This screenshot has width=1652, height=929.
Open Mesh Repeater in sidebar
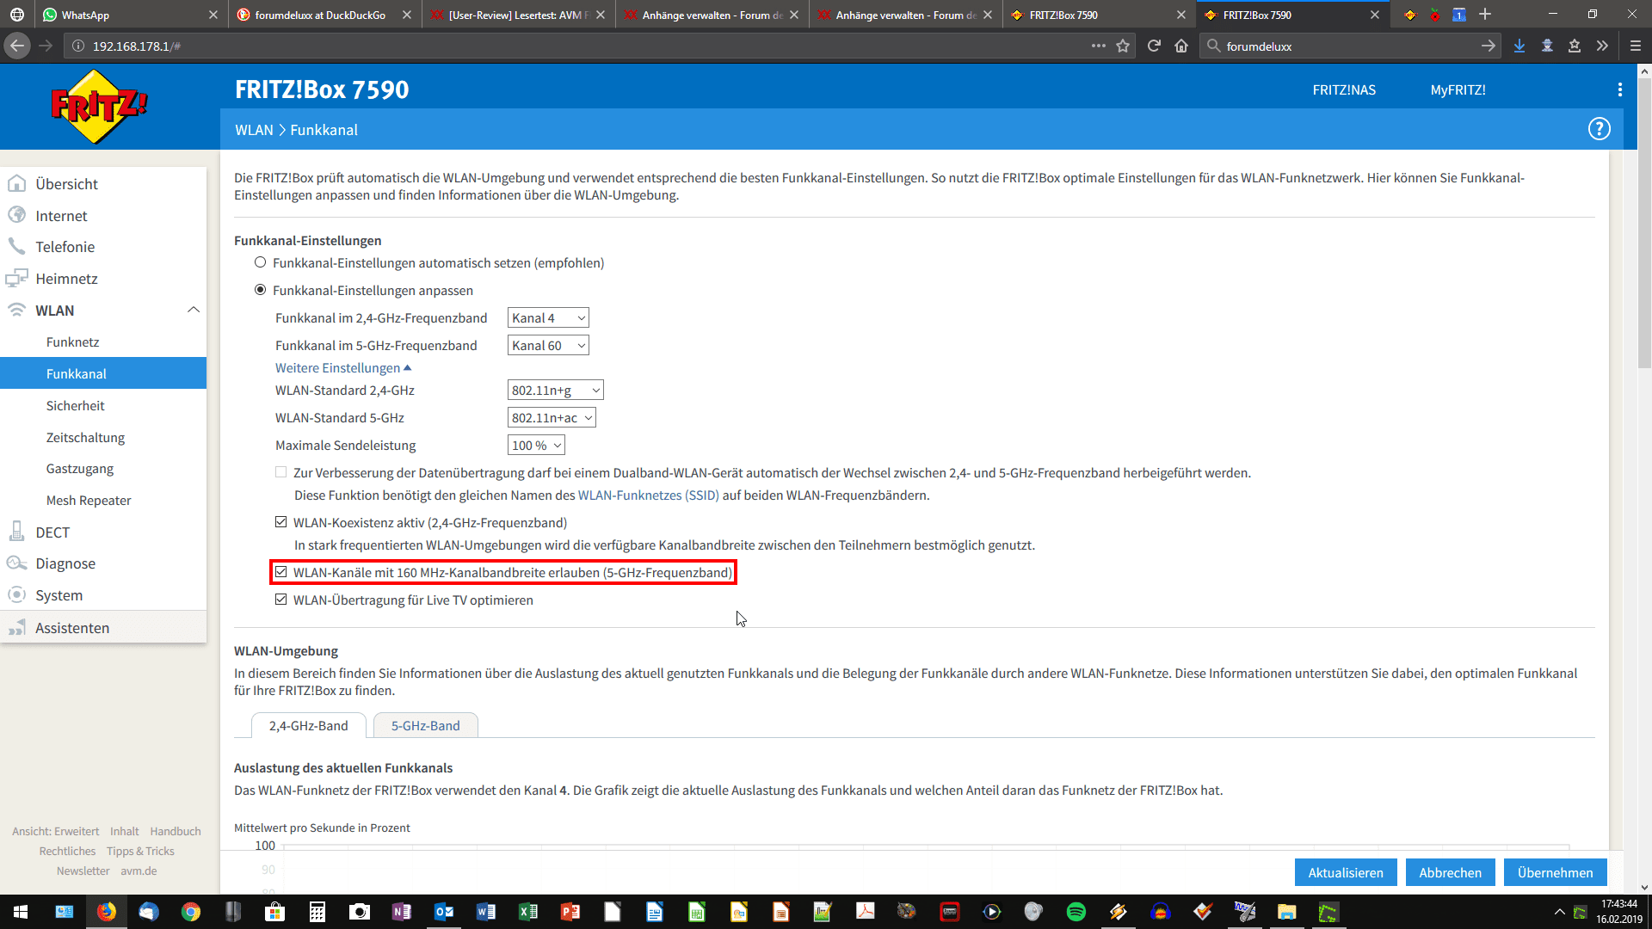pos(89,501)
